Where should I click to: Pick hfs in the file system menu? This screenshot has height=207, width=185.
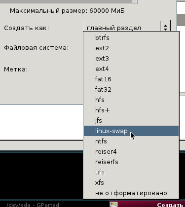pos(131,100)
